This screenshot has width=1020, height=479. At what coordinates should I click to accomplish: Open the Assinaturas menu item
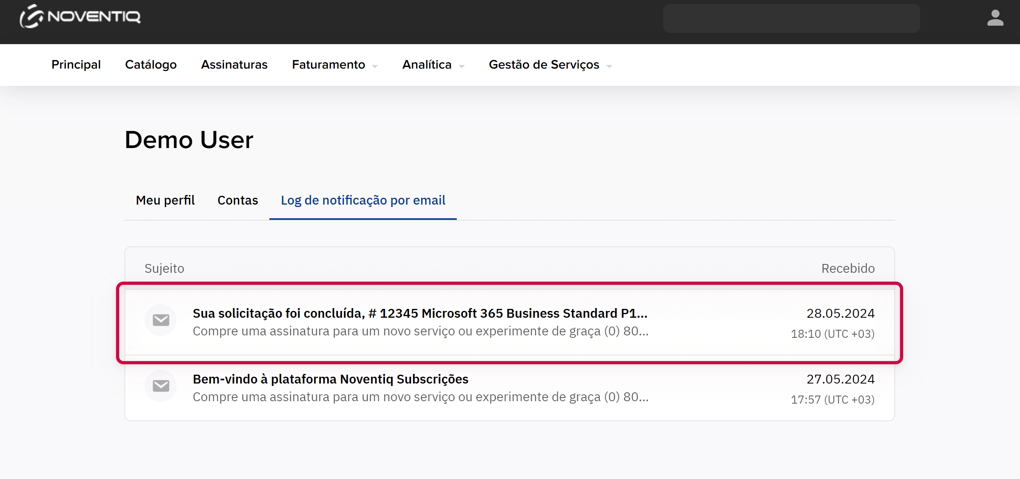click(234, 65)
